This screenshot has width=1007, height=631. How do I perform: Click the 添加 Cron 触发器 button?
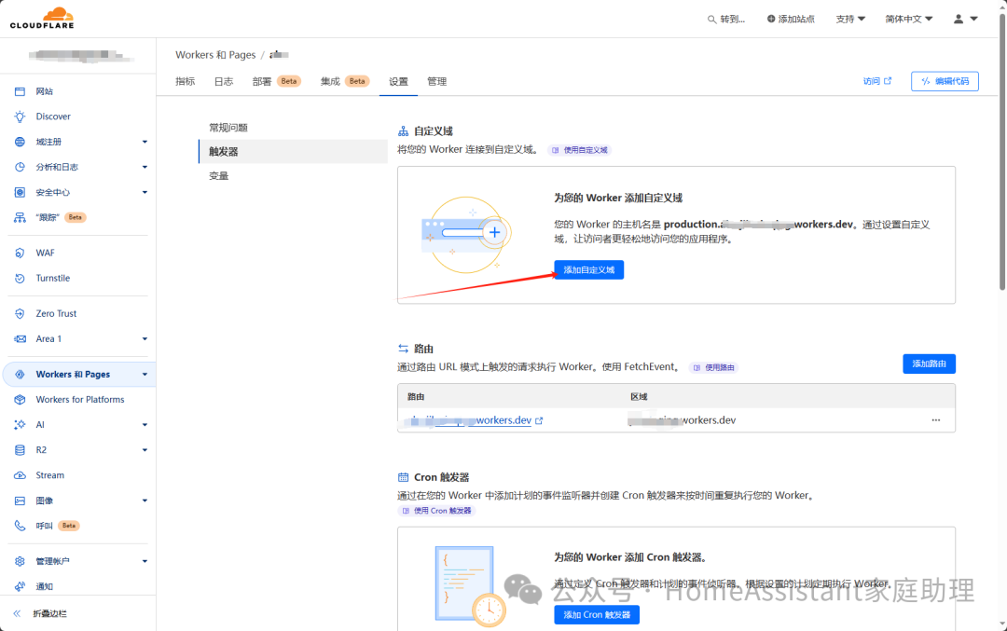[x=597, y=615]
